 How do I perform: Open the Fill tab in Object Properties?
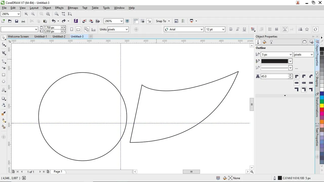pos(265,42)
